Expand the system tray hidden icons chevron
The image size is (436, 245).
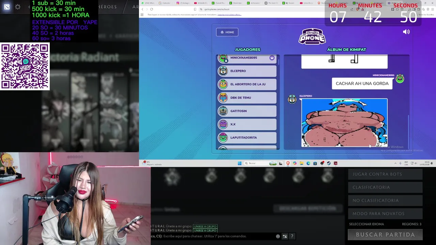pos(395,163)
